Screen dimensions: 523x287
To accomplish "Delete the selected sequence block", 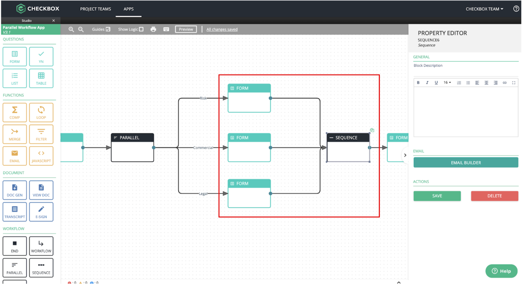I will [x=494, y=196].
